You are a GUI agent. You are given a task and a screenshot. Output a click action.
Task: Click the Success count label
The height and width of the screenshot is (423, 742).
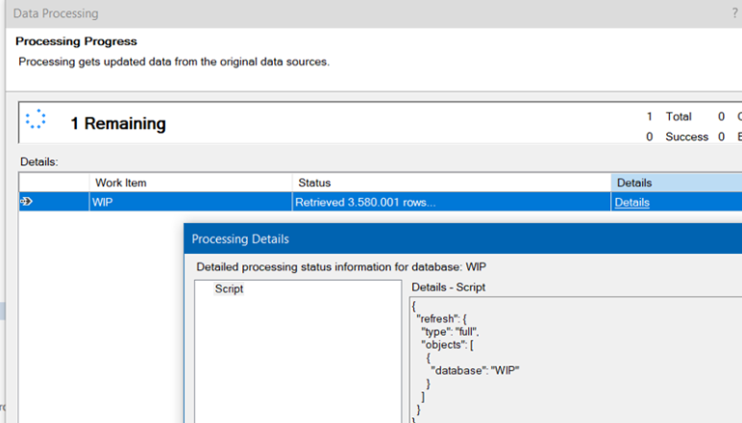pyautogui.click(x=686, y=137)
